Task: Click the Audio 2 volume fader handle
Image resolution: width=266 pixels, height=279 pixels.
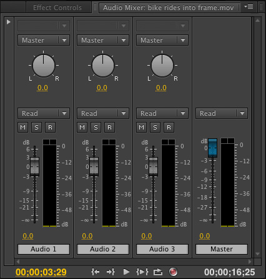Action: coord(94,166)
